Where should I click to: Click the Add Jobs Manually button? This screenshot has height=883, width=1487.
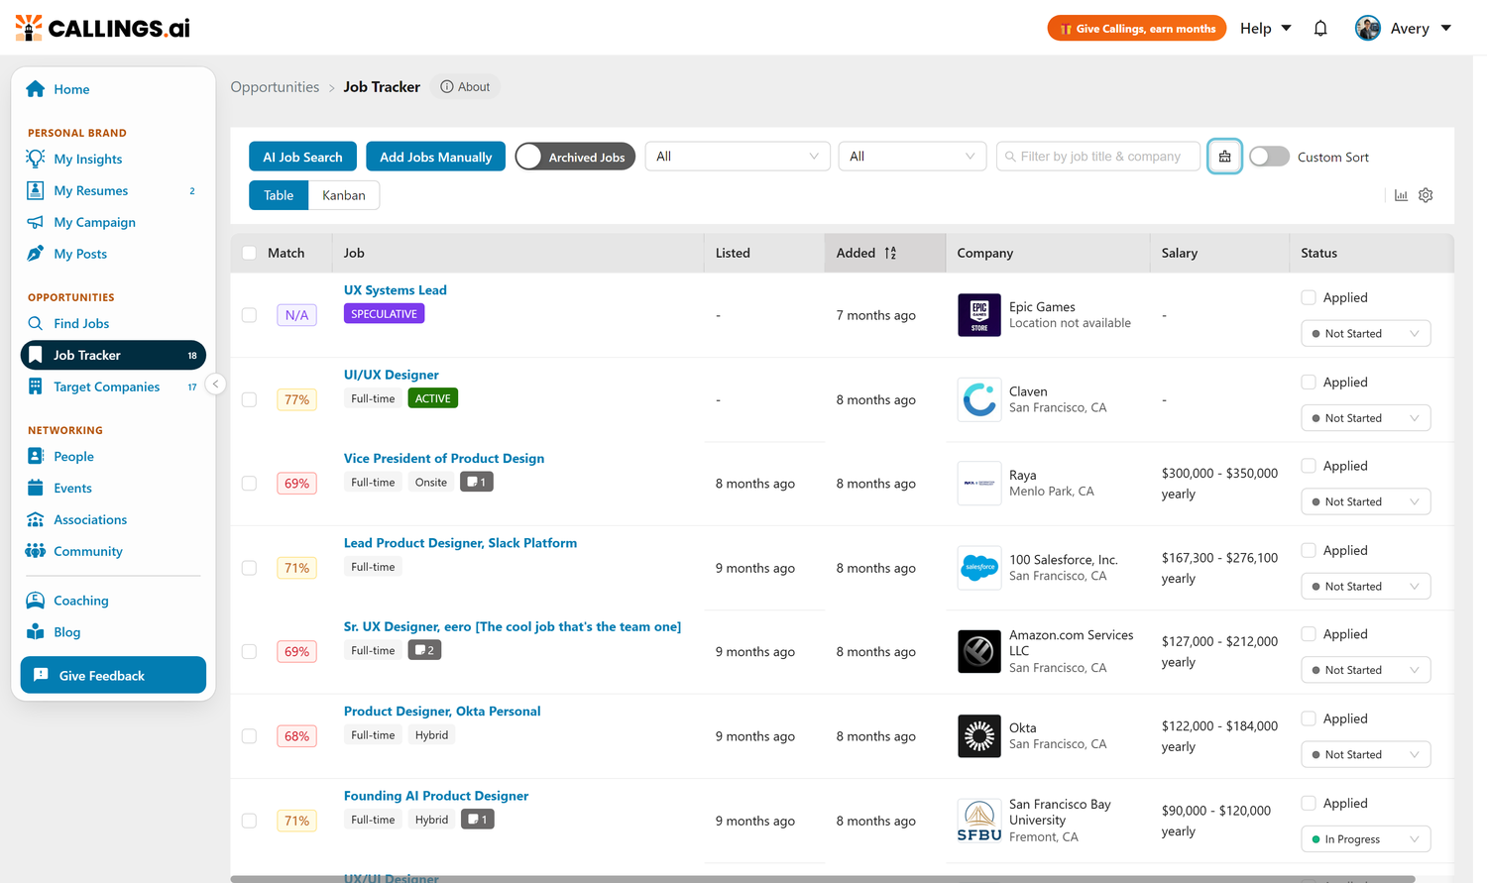tap(435, 157)
